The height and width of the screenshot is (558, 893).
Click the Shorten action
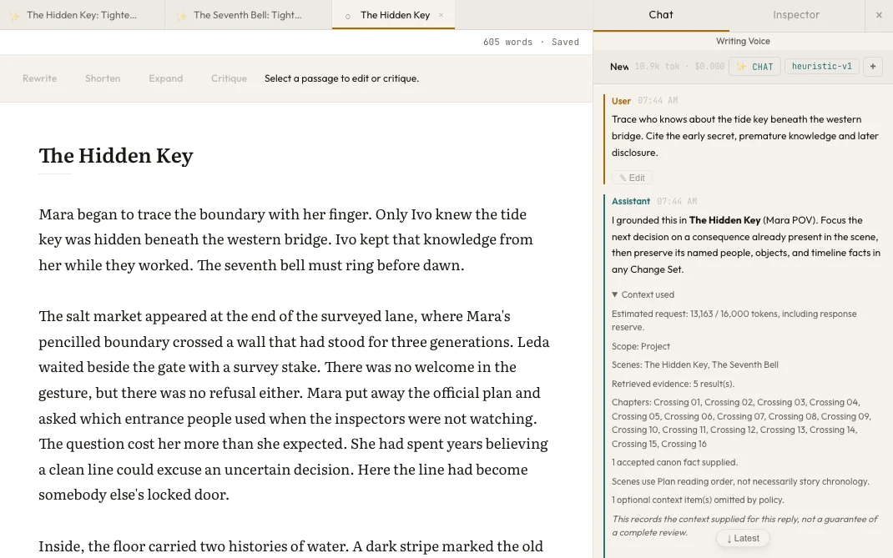[103, 78]
